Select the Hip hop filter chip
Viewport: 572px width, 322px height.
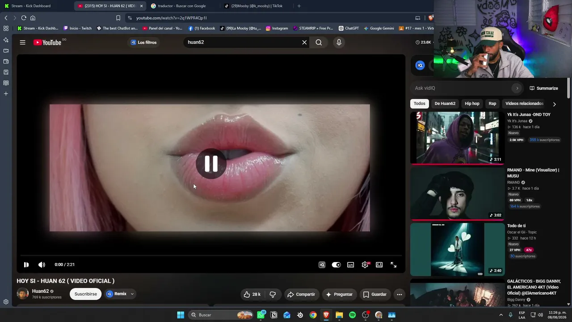pos(472,104)
